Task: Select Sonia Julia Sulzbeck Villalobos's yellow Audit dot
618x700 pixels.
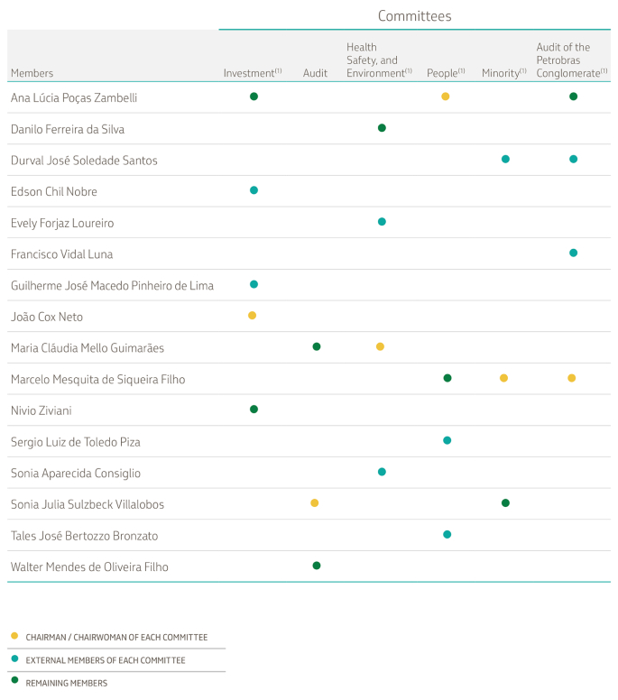Action: pyautogui.click(x=314, y=503)
